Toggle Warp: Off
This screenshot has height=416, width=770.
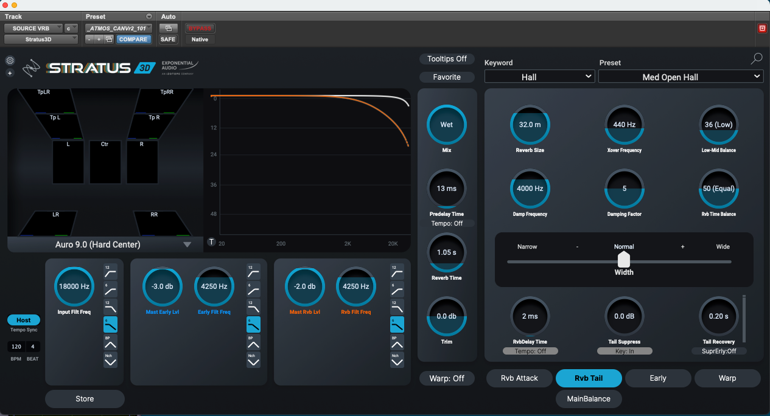pos(447,378)
